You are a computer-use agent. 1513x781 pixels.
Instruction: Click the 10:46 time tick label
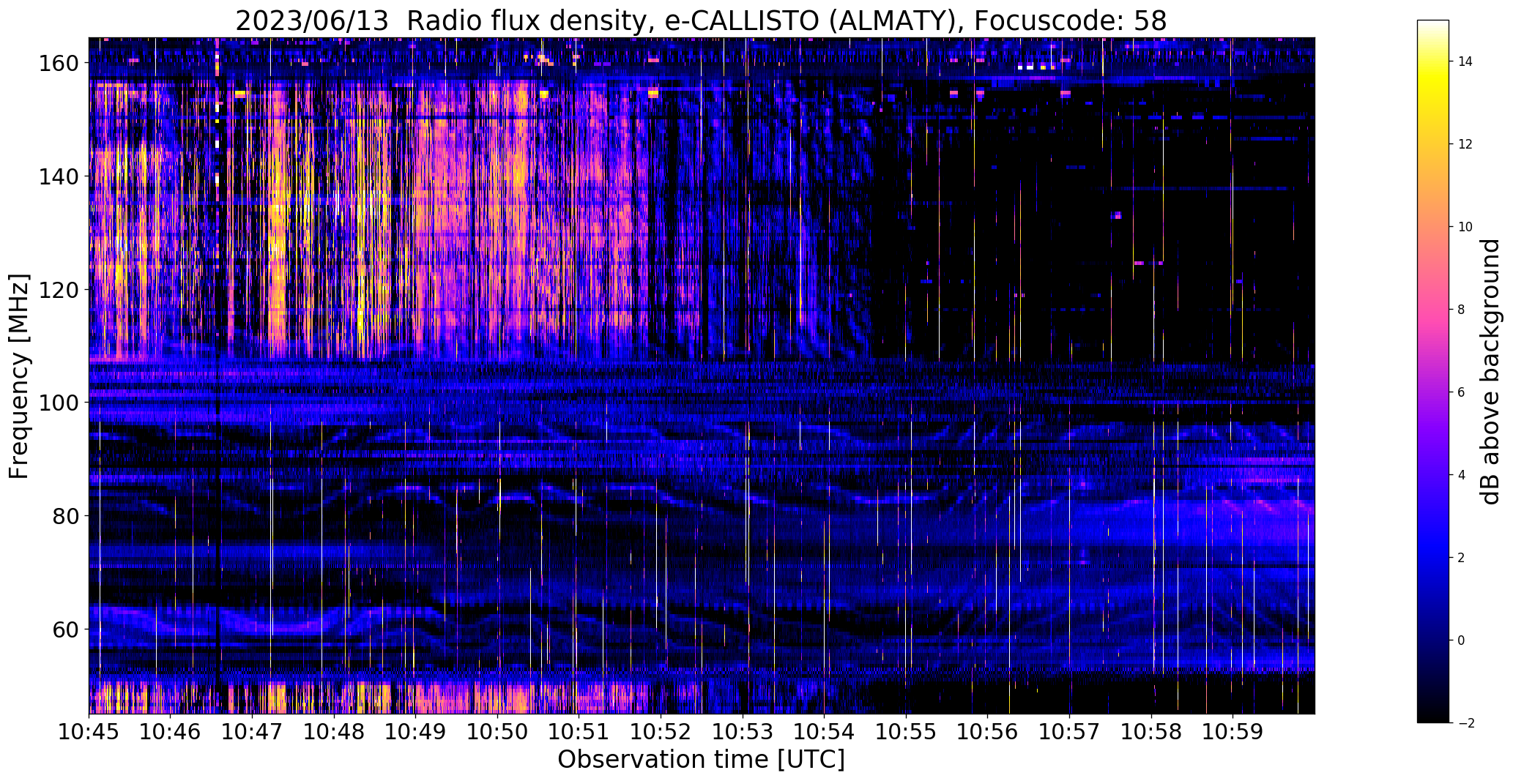click(x=171, y=731)
